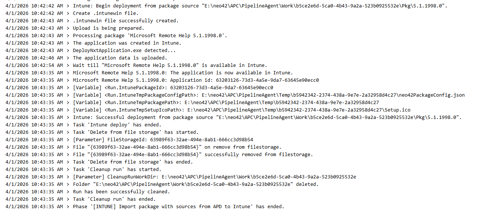This screenshot has height=213, width=497.
Task: Select the '.intunewin file successfully created.' line
Action: coord(126,21)
